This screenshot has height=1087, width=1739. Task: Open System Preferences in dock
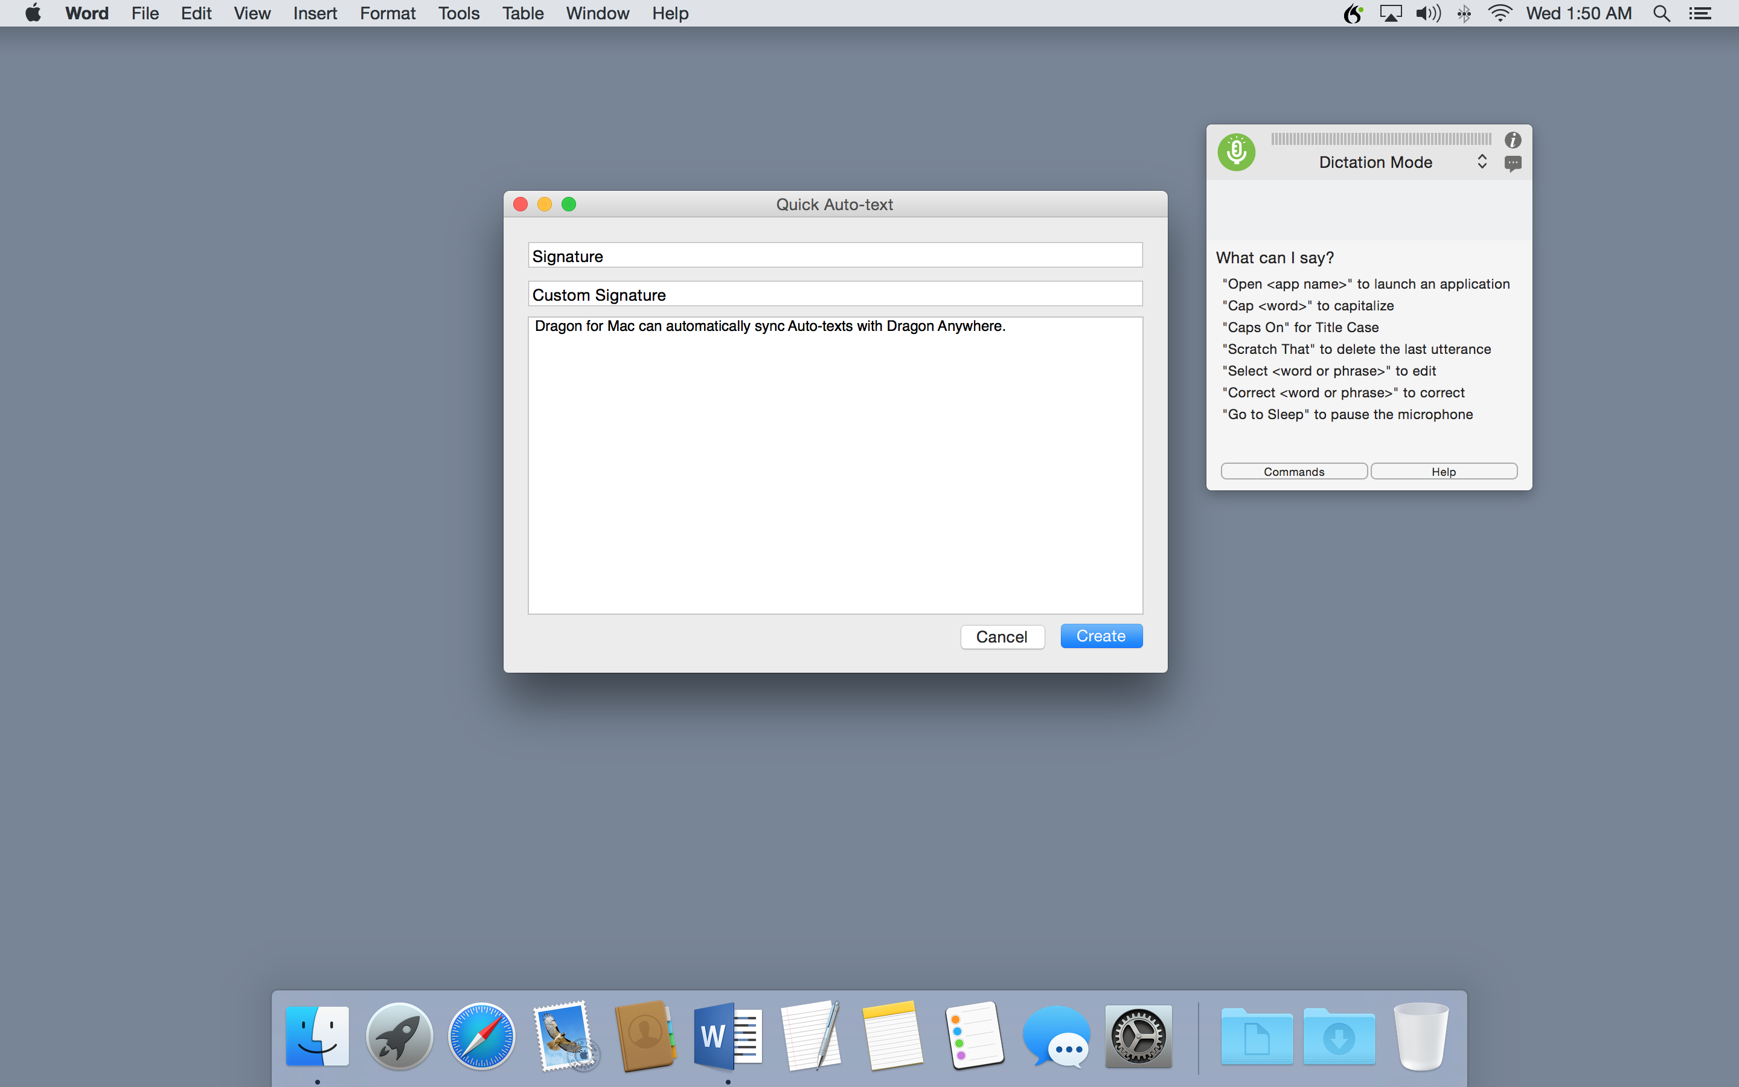pyautogui.click(x=1138, y=1036)
